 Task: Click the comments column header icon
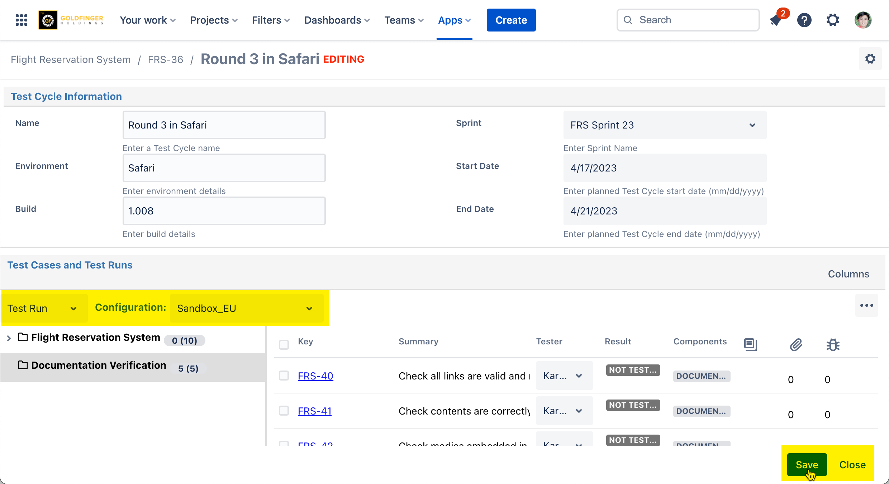[750, 344]
